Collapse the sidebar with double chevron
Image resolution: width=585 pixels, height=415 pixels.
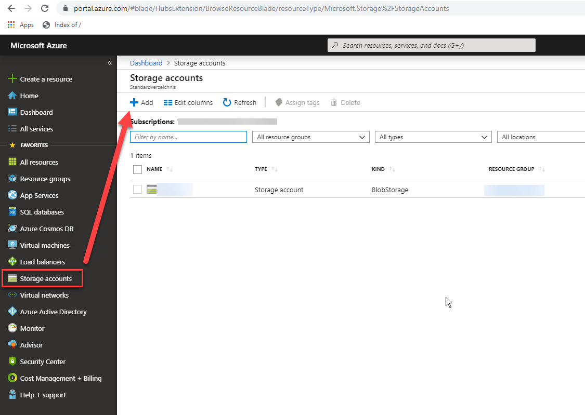(x=110, y=62)
